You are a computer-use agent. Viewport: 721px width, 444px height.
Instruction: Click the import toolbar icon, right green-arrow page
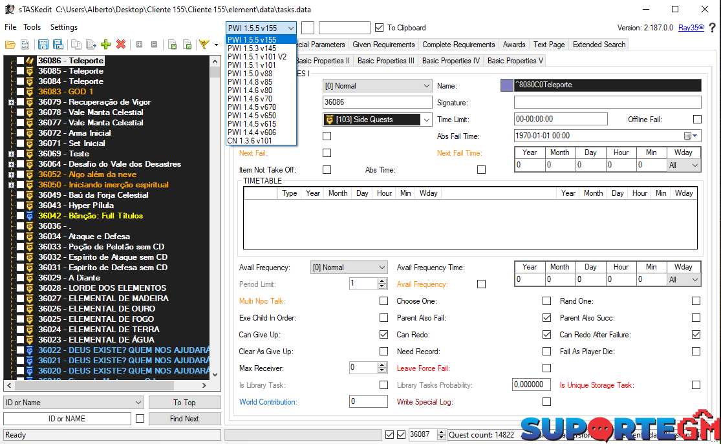[x=187, y=45]
